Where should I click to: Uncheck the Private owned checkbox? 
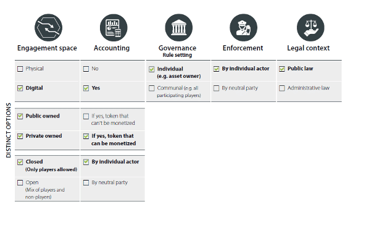point(20,137)
